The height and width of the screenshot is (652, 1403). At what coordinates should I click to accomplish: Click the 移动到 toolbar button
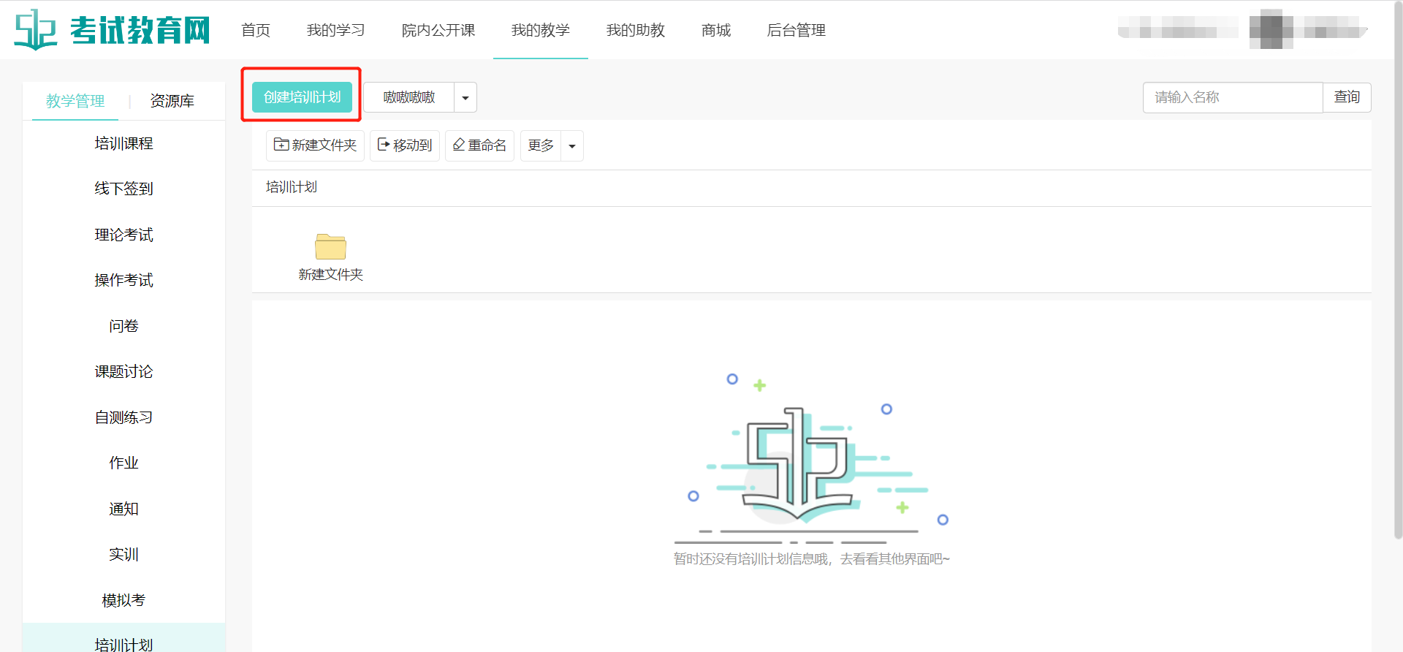tap(405, 145)
